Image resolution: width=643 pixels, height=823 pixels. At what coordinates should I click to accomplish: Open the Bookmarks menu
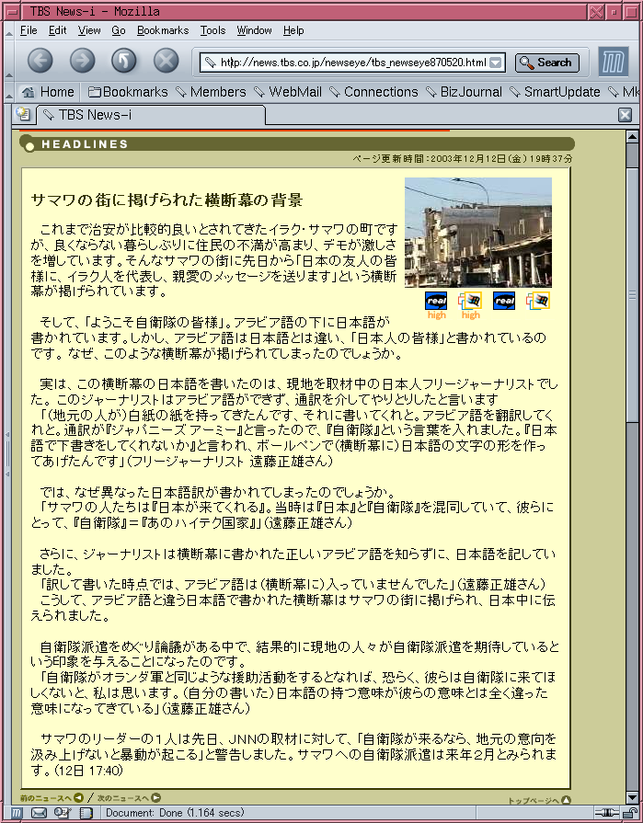click(x=163, y=30)
